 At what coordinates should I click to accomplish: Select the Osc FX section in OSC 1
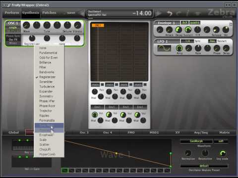click(13, 40)
